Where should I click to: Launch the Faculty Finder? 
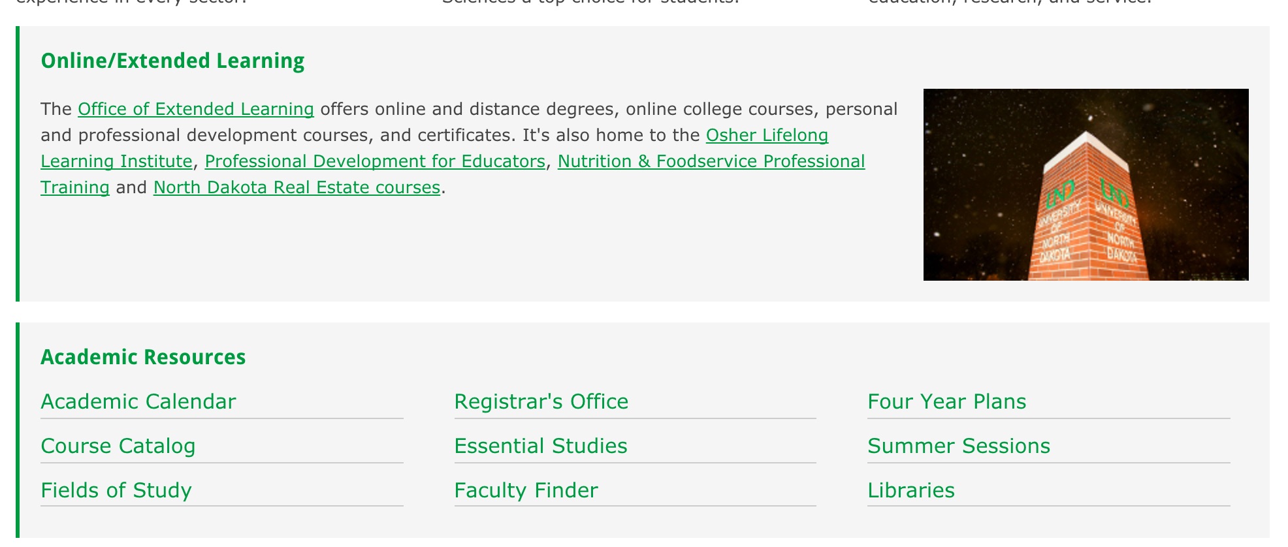(x=526, y=490)
